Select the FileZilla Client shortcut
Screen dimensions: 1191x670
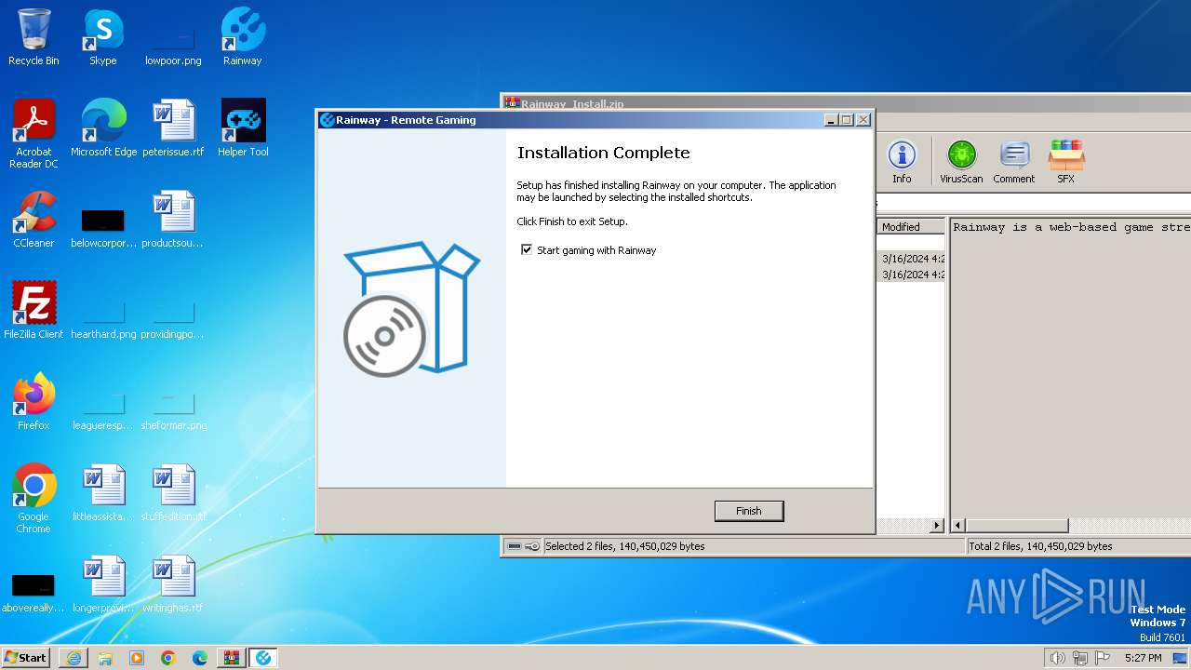33,311
